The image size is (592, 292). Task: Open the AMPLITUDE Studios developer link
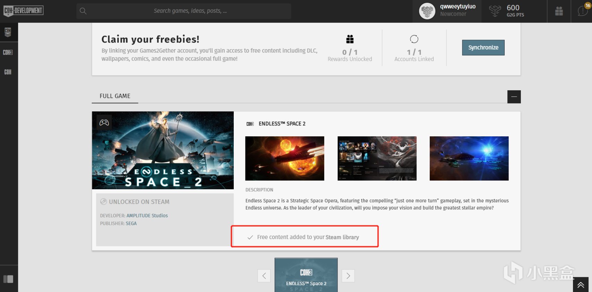(x=147, y=216)
